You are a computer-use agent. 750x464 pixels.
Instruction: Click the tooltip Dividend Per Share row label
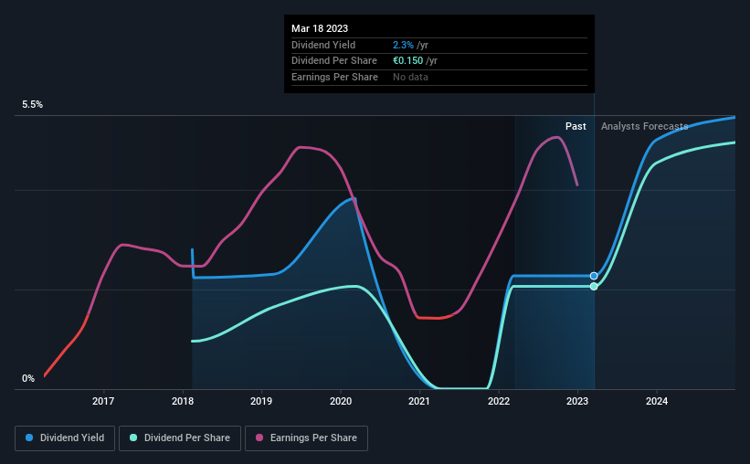[x=333, y=61]
